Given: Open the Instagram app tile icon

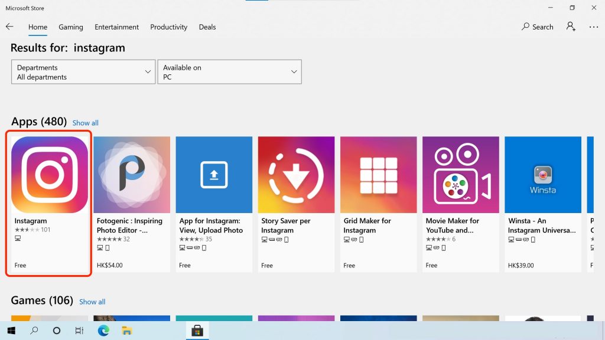Looking at the screenshot, I should 50,175.
